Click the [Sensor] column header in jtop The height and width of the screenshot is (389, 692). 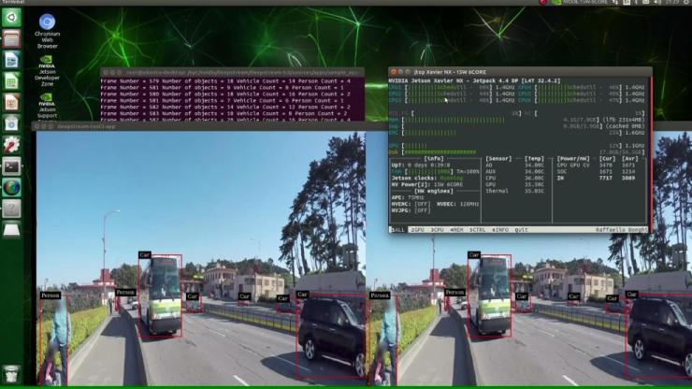click(498, 159)
